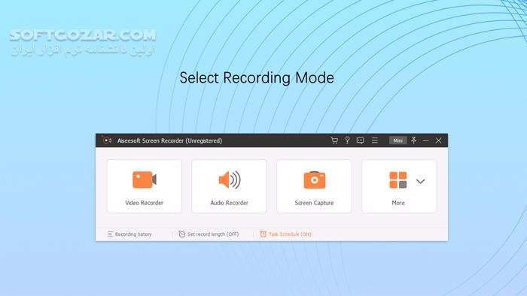Viewport: 527px width, 296px height.
Task: Click the record length clock icon
Action: [182, 234]
